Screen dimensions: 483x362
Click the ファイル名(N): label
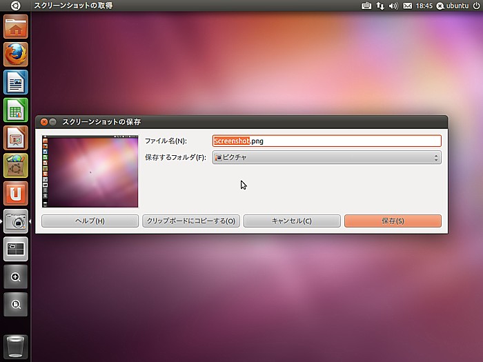pos(166,141)
